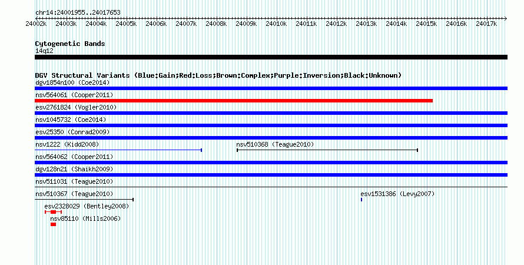Click the nsv1222 (Kidd2008) label
The width and height of the screenshot is (524, 265).
coord(67,144)
